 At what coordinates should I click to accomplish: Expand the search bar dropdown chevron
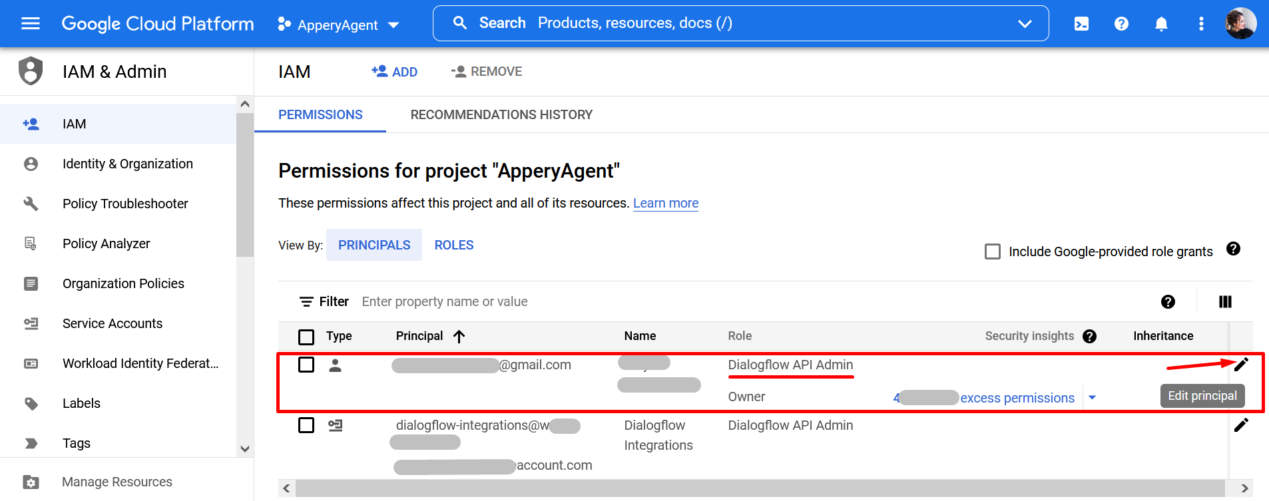[1025, 24]
